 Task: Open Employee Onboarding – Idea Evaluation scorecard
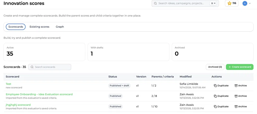click(x=39, y=94)
